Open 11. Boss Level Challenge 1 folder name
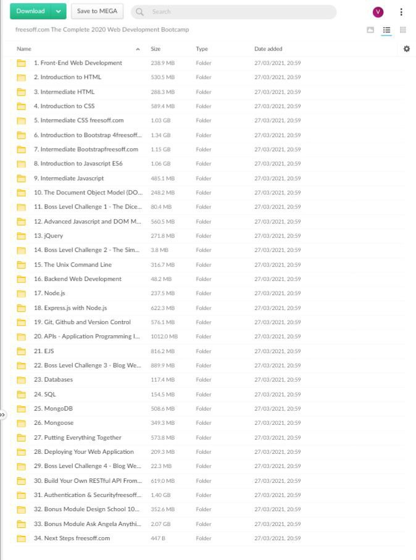 point(88,207)
